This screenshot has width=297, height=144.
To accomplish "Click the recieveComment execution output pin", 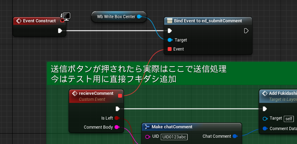I will (x=118, y=109).
